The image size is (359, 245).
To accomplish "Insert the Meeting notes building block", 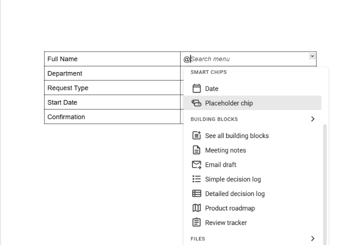I will tap(252, 150).
